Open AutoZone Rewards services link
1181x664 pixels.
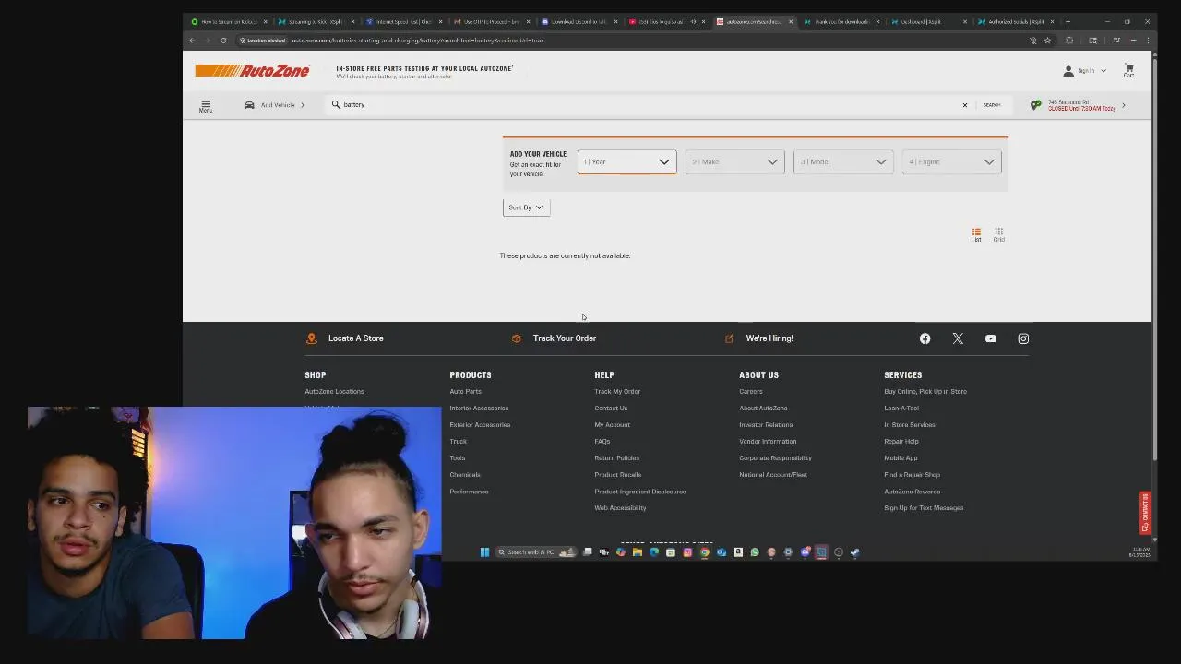(912, 492)
